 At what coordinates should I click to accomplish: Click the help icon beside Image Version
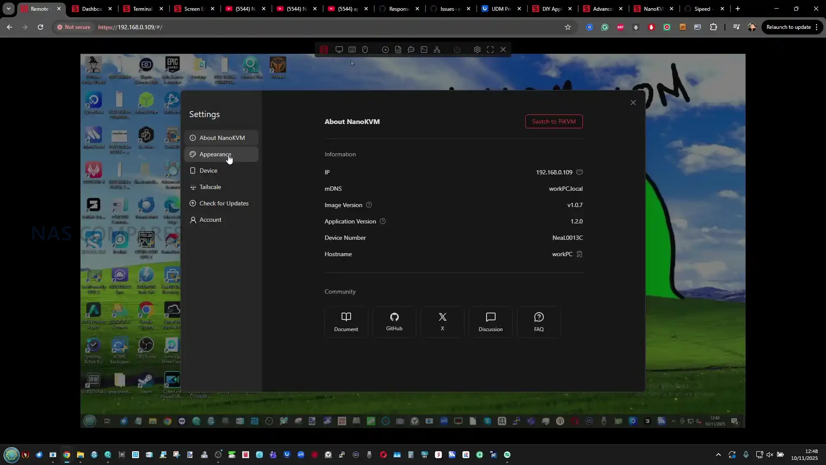(369, 205)
